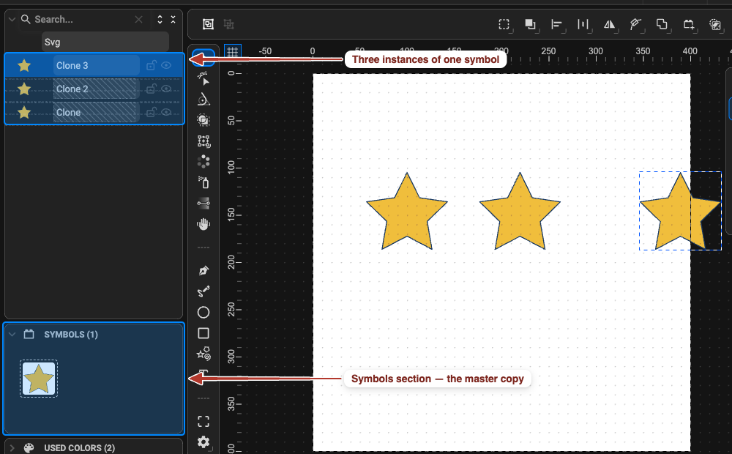The image size is (732, 454).
Task: Toggle the lock on Clone 2 layer
Action: [x=151, y=89]
